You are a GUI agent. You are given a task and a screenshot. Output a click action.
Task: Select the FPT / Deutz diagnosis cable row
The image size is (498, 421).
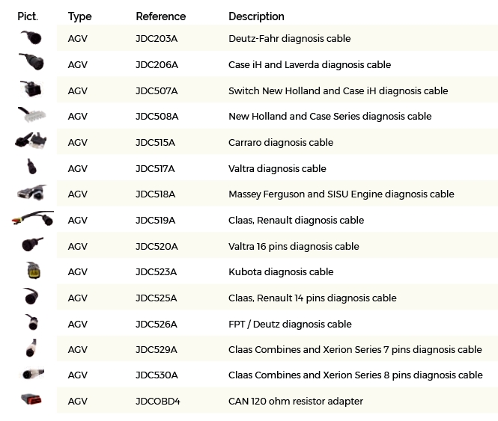[277, 324]
